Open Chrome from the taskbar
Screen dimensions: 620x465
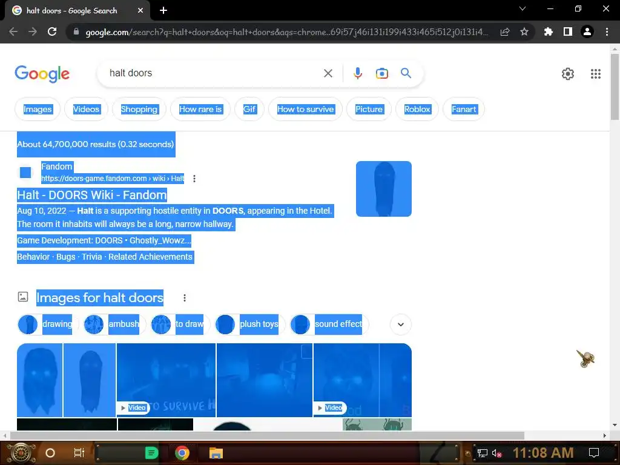click(182, 453)
